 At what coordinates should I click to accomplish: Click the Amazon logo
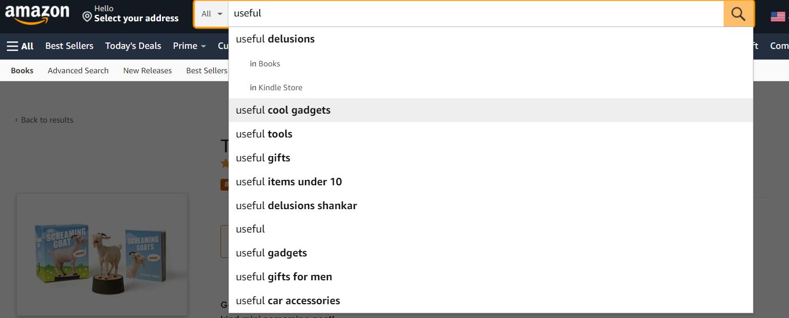coord(37,14)
